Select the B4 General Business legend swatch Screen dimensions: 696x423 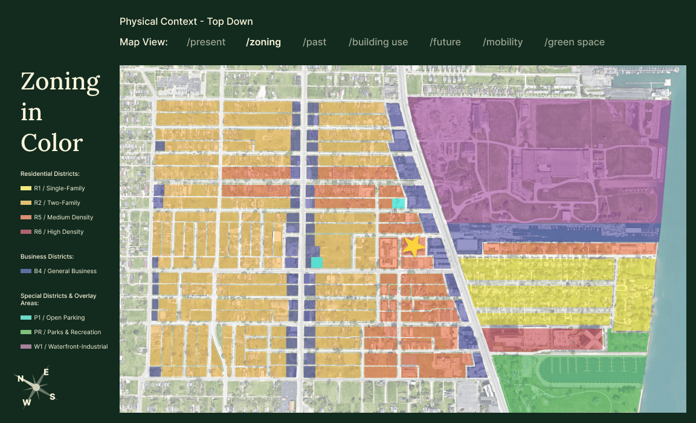(x=25, y=271)
